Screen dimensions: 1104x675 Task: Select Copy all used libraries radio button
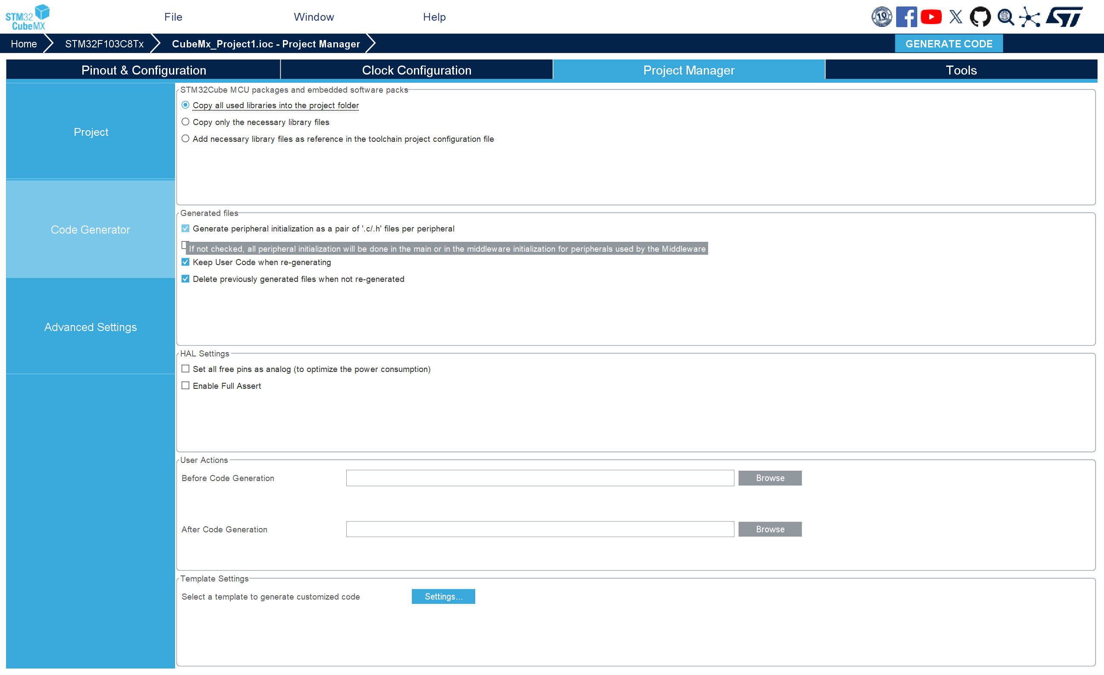coord(185,105)
